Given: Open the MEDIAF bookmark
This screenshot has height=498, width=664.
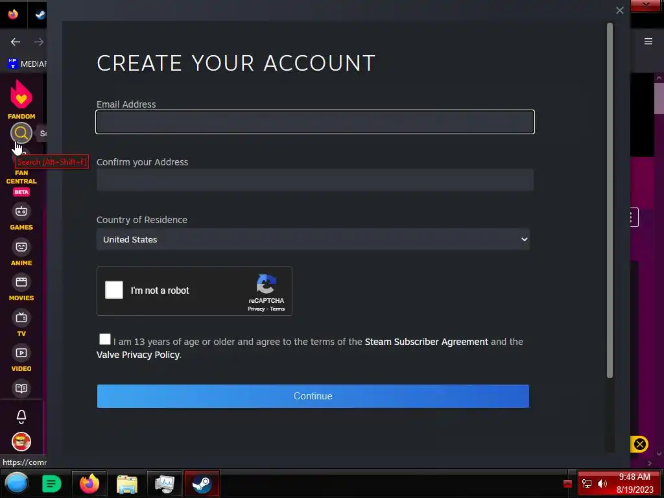Looking at the screenshot, I should pyautogui.click(x=27, y=64).
